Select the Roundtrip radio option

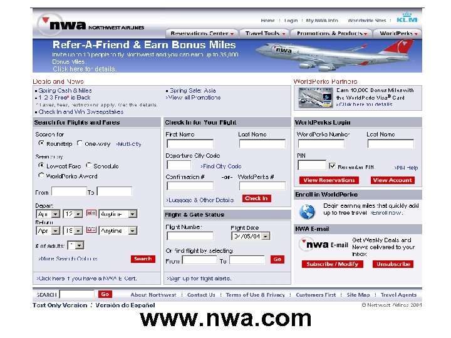point(41,143)
